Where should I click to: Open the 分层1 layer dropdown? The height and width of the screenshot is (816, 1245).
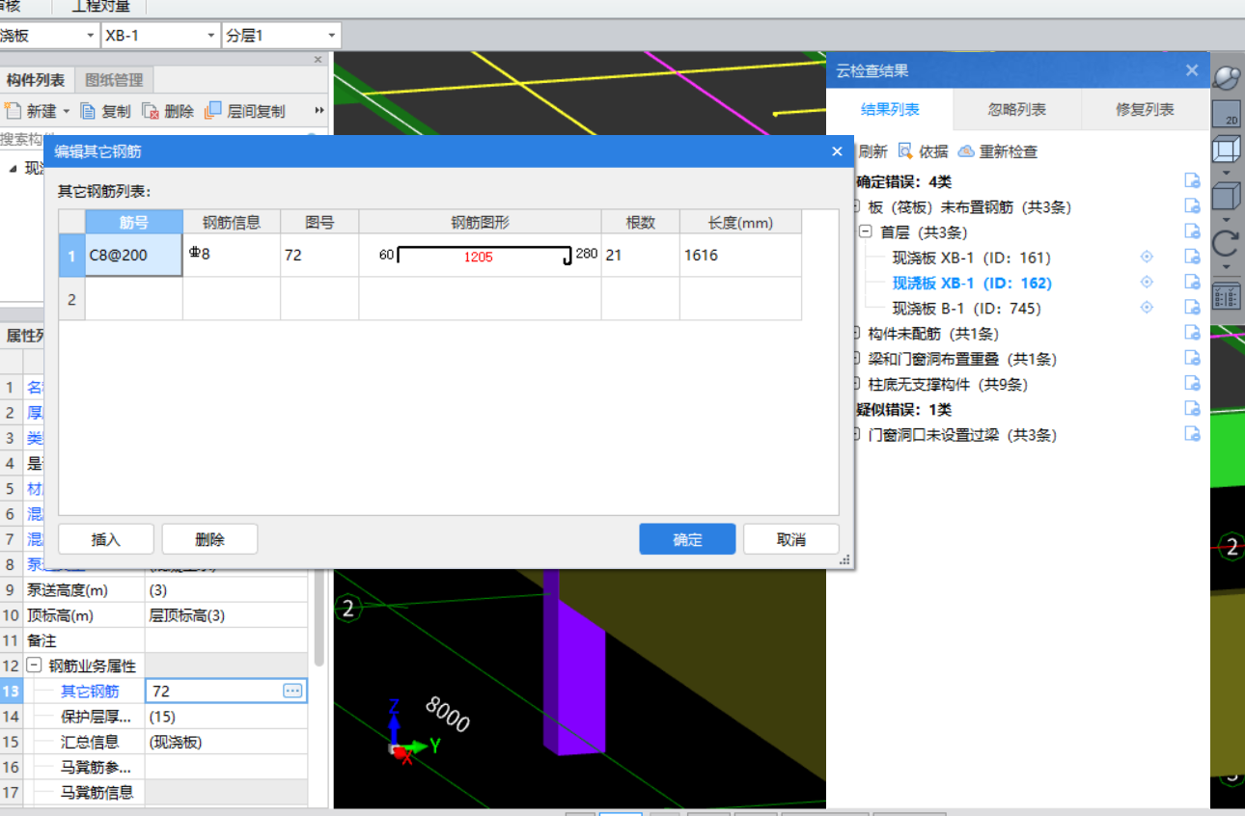332,36
